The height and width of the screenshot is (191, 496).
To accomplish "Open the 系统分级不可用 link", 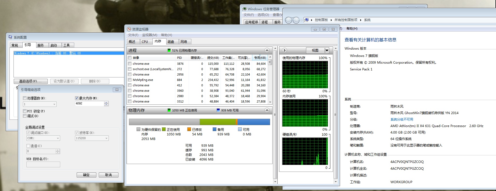I will click(402, 119).
